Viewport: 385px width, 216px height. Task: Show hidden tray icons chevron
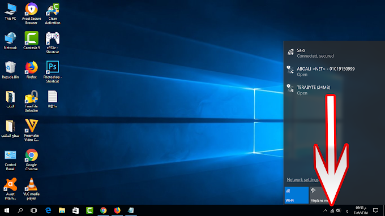(x=325, y=210)
